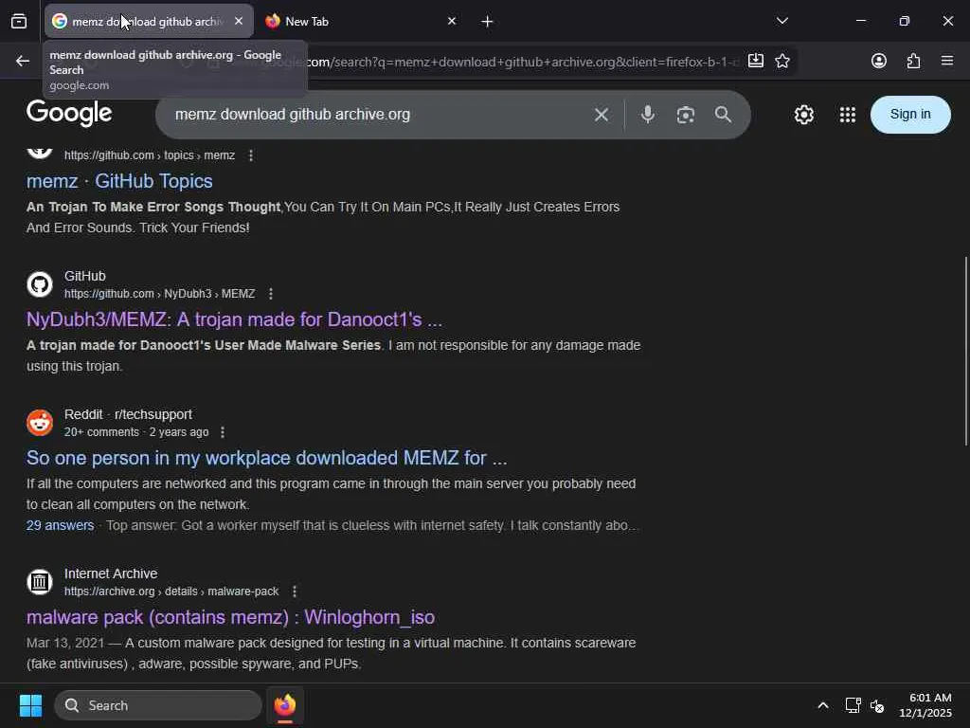This screenshot has height=728, width=970.
Task: Open malware pack Winloghorn_iso link
Action: click(231, 617)
